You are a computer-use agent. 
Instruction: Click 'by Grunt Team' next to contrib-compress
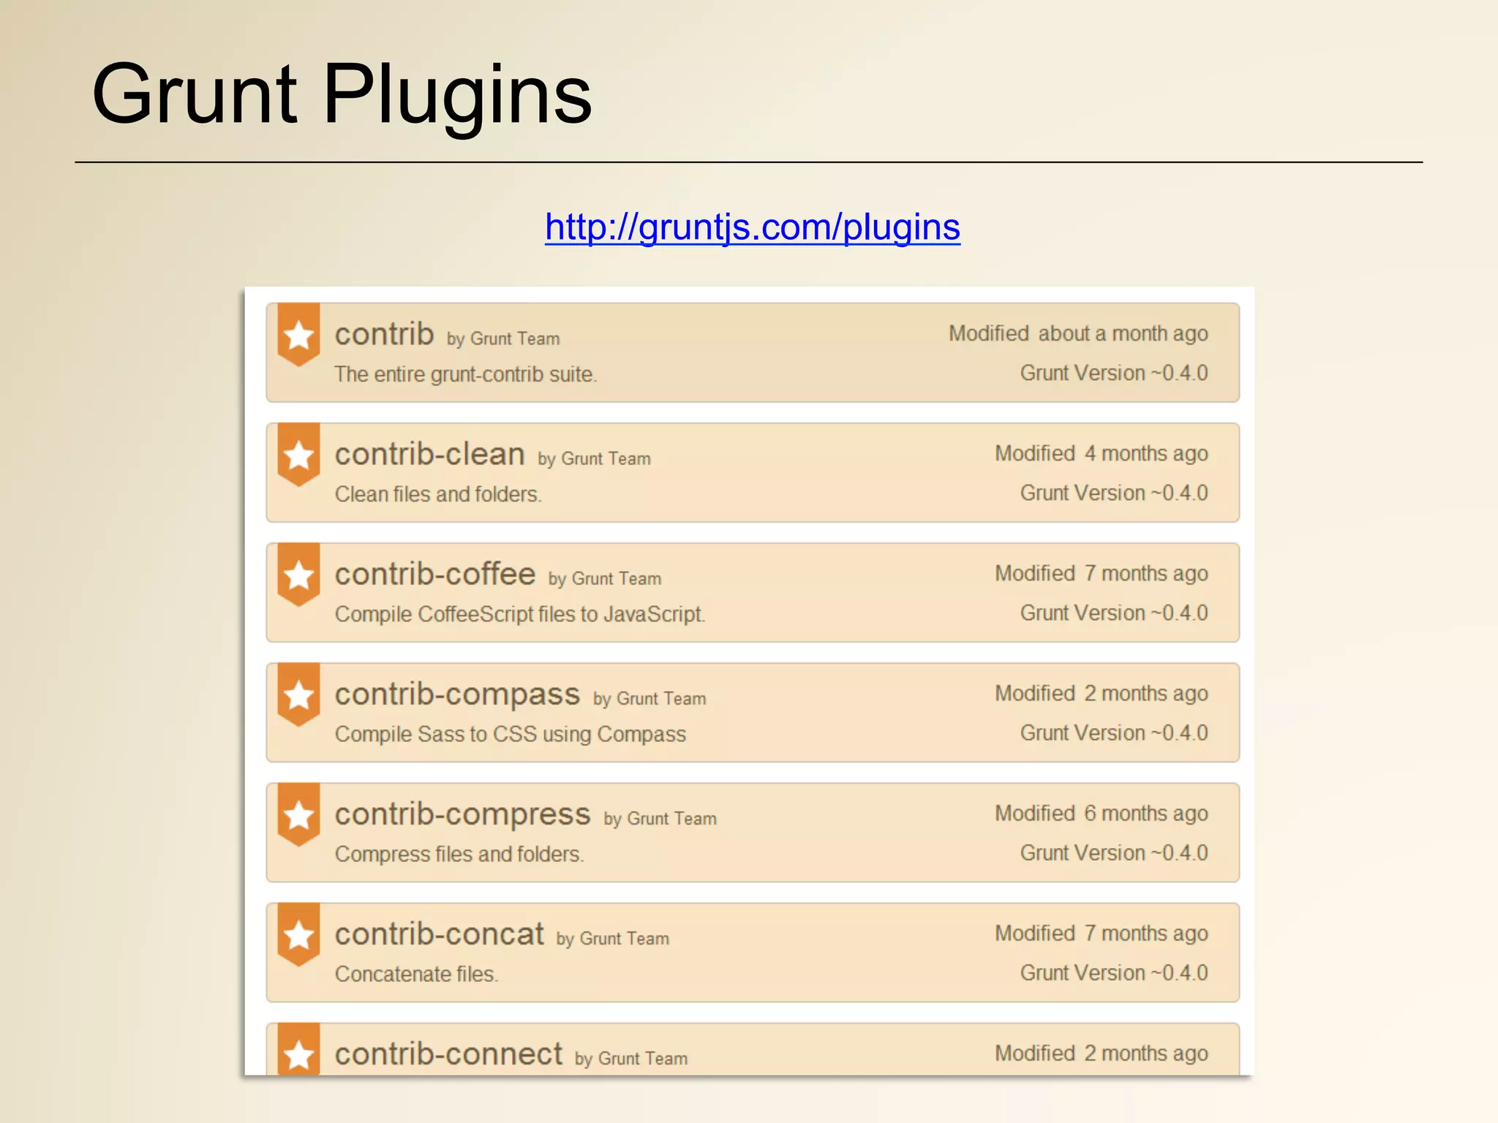coord(660,819)
